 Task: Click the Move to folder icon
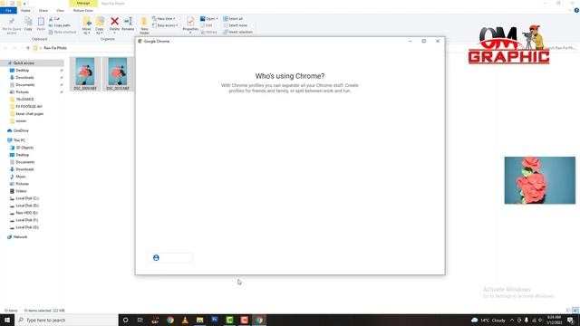tap(87, 22)
